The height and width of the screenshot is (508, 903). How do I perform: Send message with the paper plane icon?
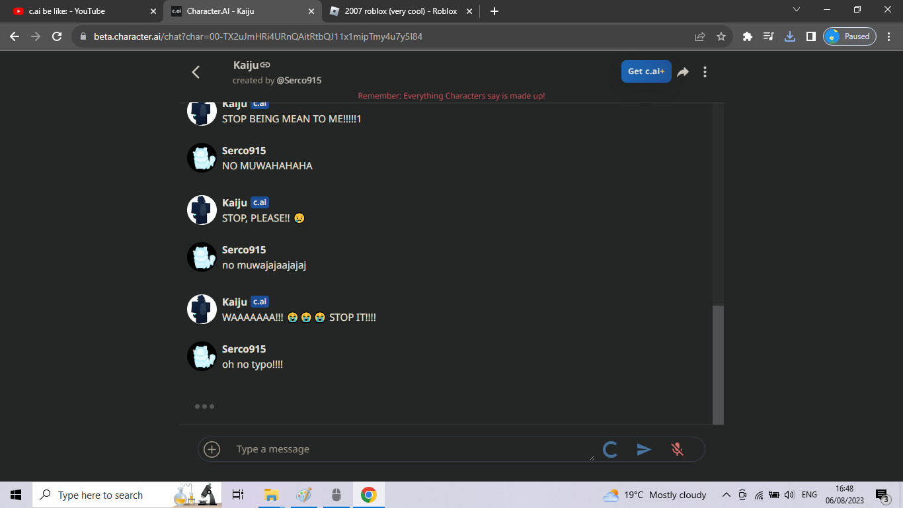coord(644,449)
